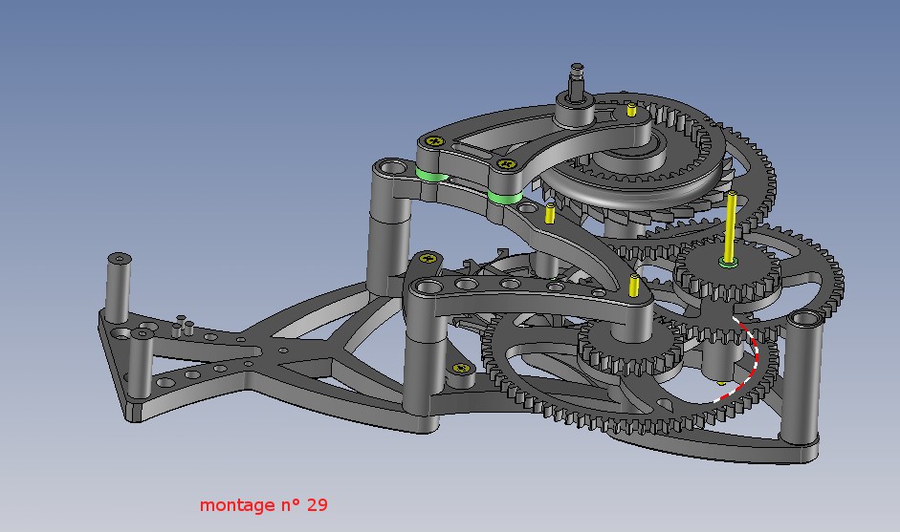
Task: Pick the hollow cylindrical post at the far right
Action: pyautogui.click(x=803, y=378)
